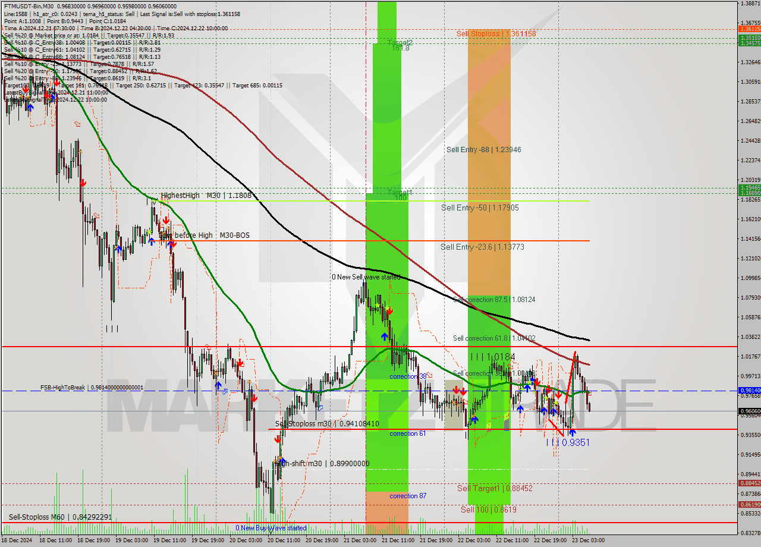Click the 'Sell Entry -50 | 1.17905' label

click(x=480, y=208)
